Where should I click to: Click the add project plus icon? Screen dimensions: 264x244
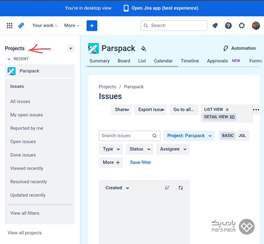pos(70,48)
